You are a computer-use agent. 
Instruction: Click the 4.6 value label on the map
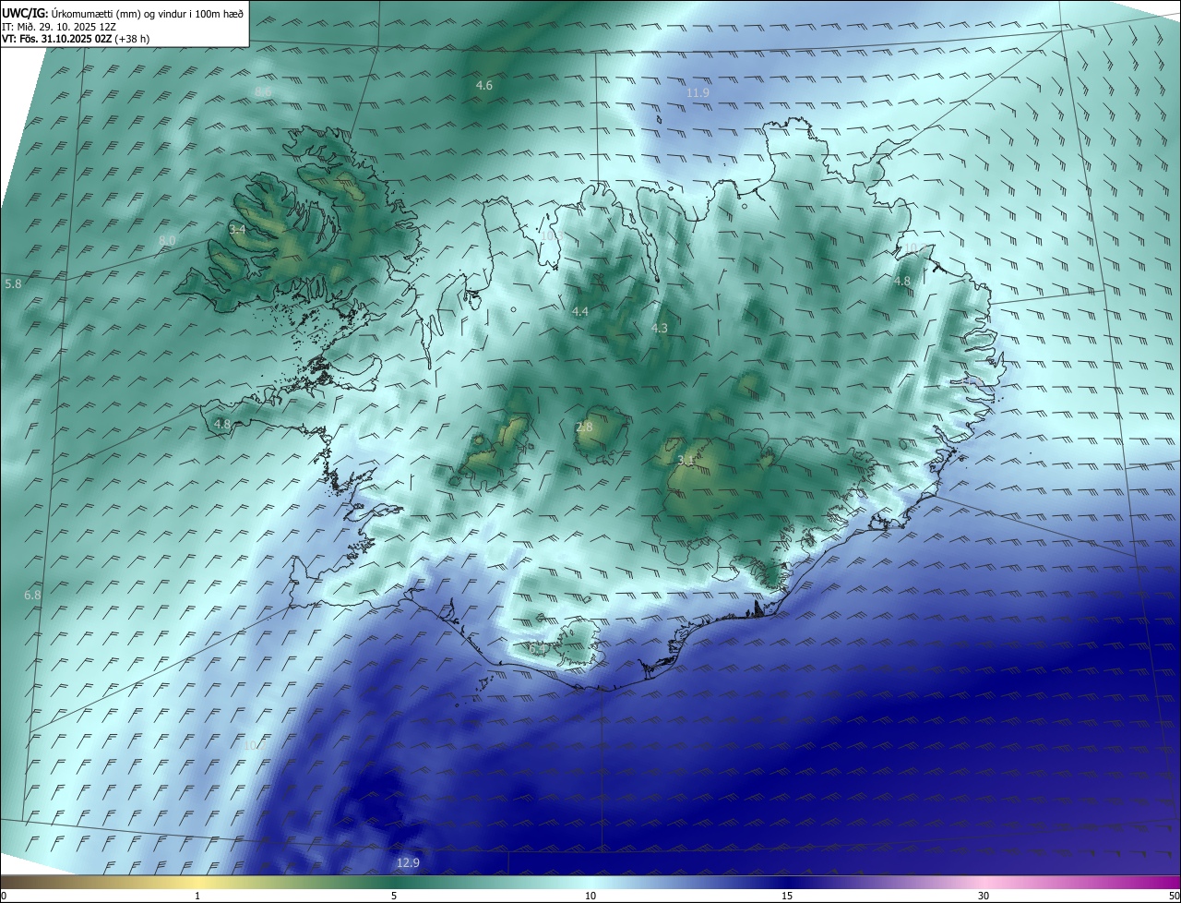coord(483,85)
